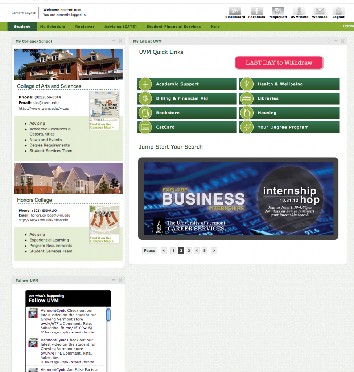Click the LAST DAY to Withdraw button
The image size is (354, 372).
coord(279,63)
